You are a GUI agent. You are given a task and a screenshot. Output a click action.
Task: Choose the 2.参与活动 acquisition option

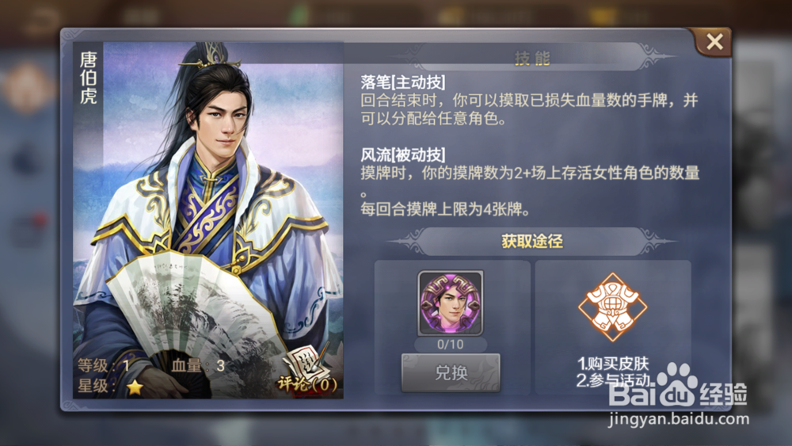click(613, 379)
